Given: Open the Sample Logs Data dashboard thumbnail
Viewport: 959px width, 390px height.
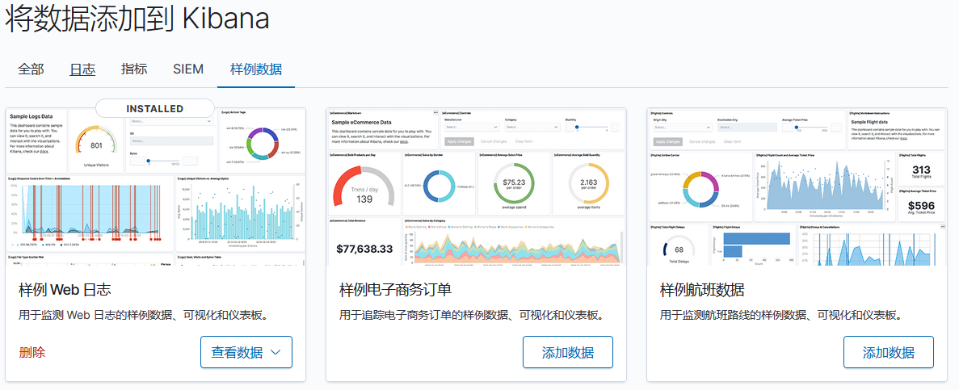Looking at the screenshot, I should [x=155, y=187].
